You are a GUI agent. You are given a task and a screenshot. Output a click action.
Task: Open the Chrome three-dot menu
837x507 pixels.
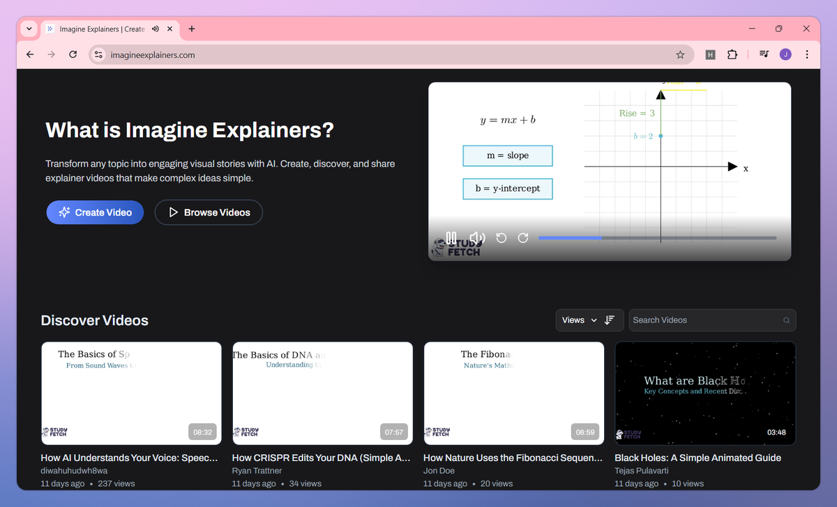pos(807,54)
